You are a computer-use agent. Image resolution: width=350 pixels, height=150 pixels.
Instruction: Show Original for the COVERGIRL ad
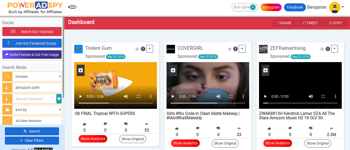click(225, 143)
